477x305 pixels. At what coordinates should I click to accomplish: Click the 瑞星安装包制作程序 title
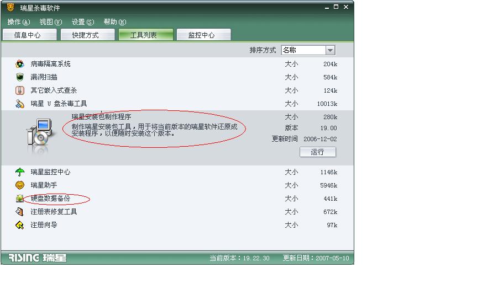[101, 117]
